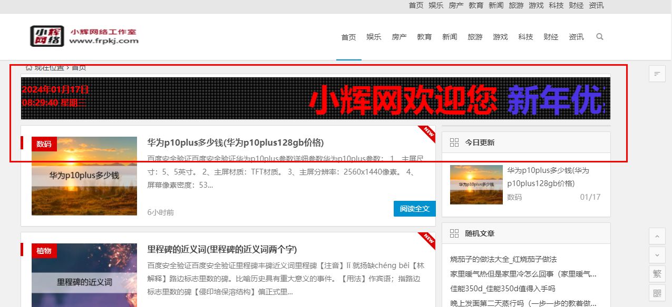Open random article 佳能350d_佳能350d值得入手吗

click(x=503, y=289)
